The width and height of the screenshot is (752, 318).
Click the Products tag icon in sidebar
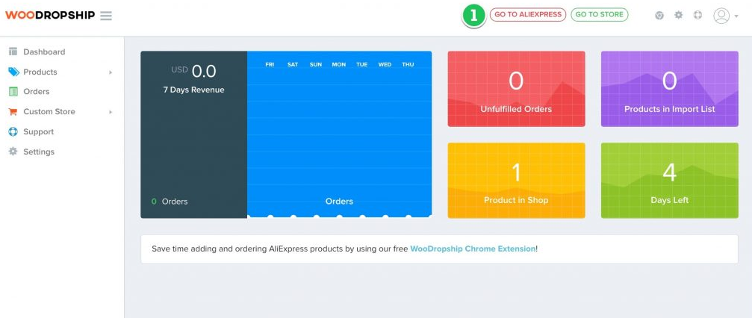[13, 72]
